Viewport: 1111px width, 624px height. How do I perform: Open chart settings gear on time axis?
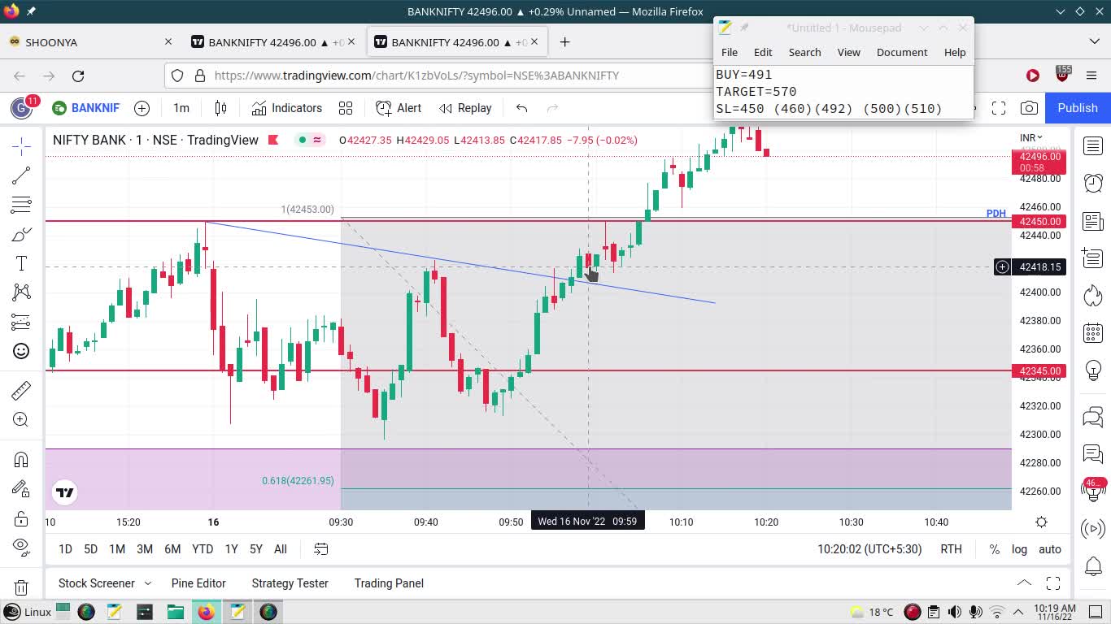click(1041, 522)
